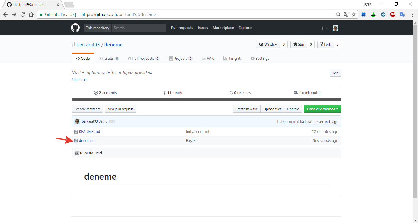
Task: View the 1 branch link
Action: 173,93
